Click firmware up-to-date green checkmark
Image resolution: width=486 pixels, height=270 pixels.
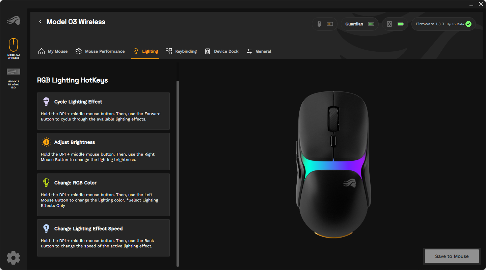tap(468, 24)
